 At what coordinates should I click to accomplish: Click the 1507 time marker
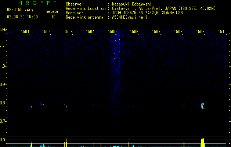156,31
